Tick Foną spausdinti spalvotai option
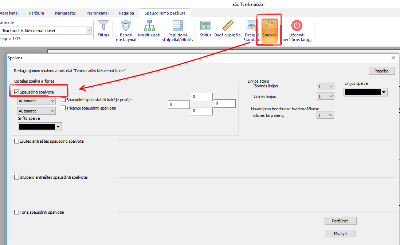The width and height of the screenshot is (400, 245). 16,212
